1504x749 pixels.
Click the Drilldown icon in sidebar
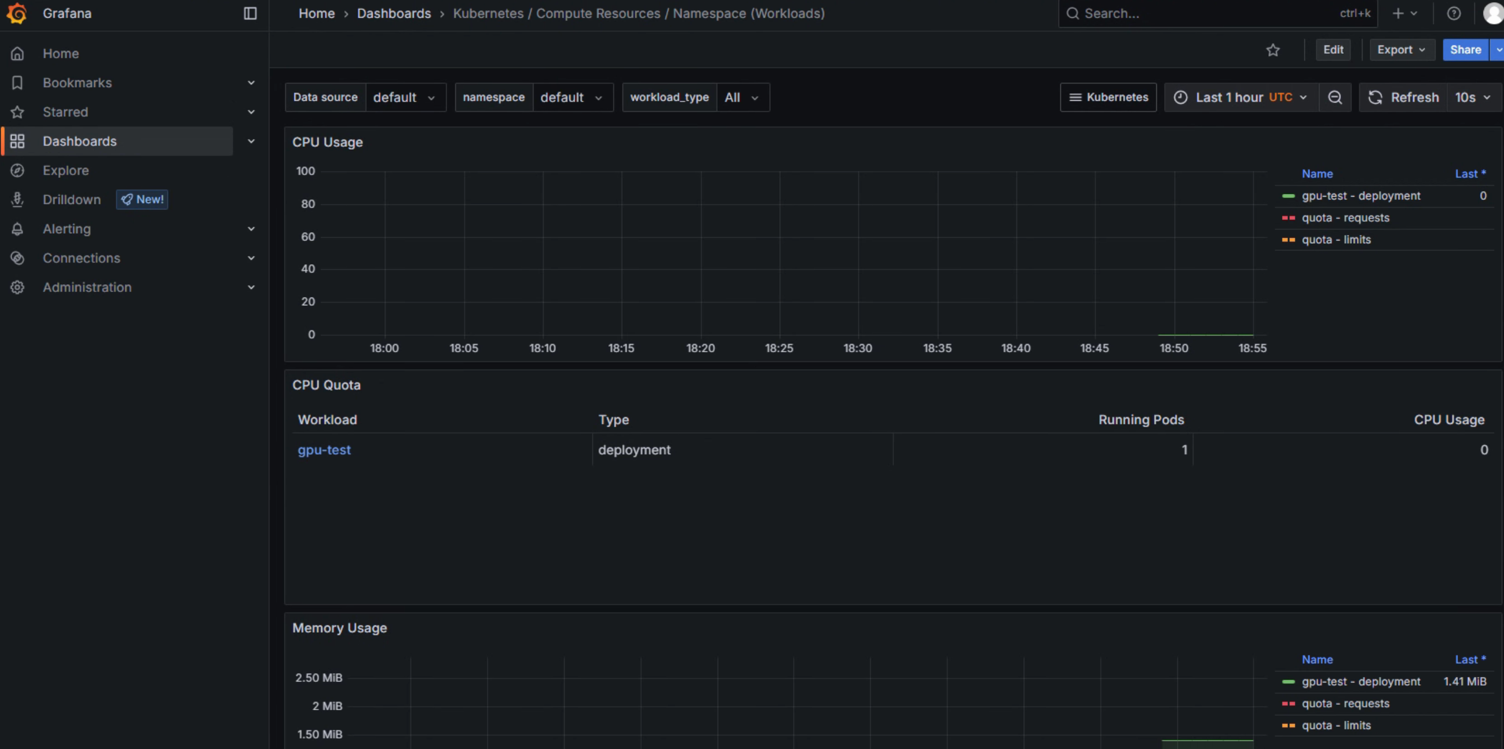[x=18, y=199]
